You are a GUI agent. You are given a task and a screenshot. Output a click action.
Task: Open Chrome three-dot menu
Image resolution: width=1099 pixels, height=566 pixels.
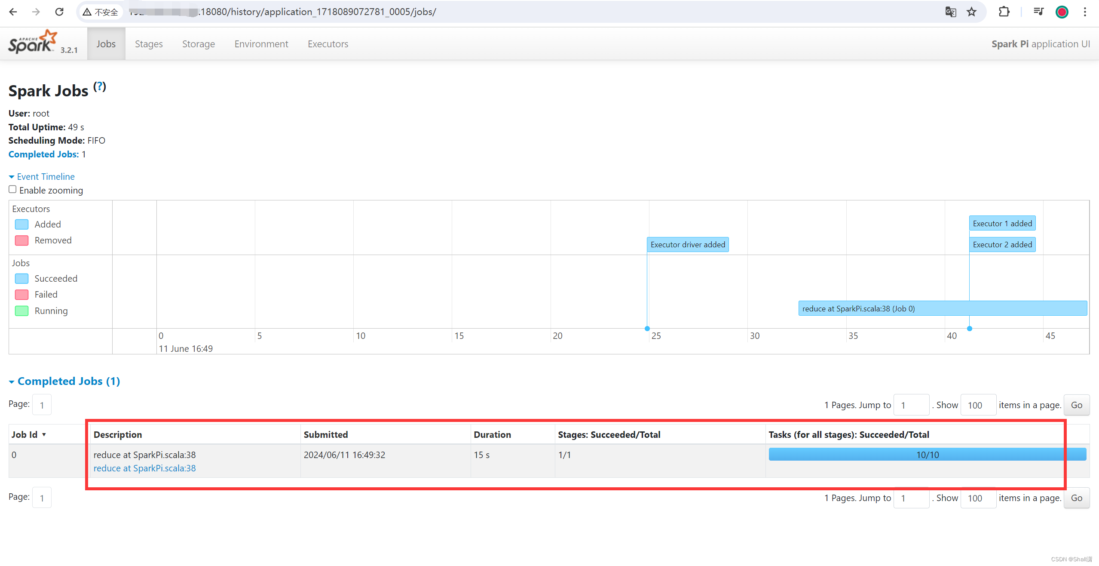1085,12
